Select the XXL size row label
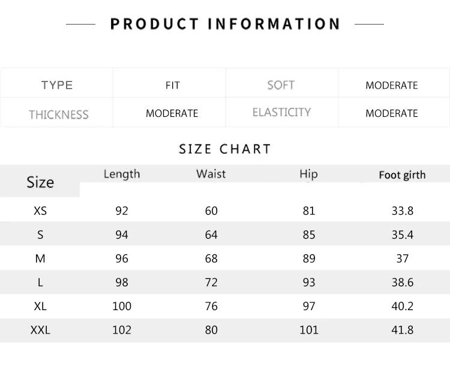 (40, 330)
